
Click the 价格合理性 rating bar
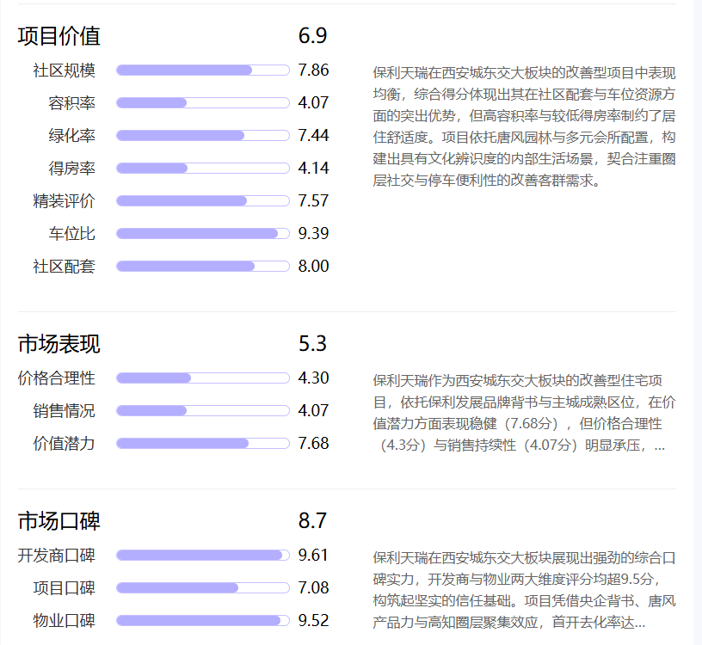(202, 377)
